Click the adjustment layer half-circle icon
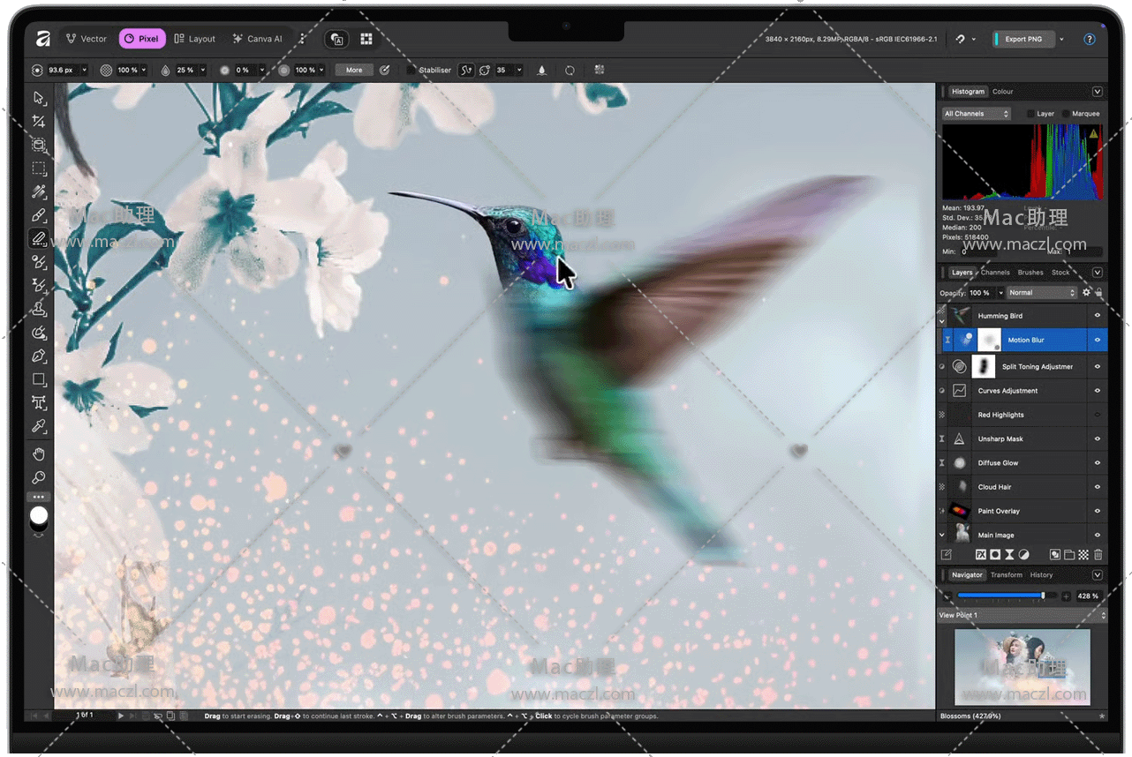Image resolution: width=1132 pixels, height=757 pixels. pos(1024,555)
